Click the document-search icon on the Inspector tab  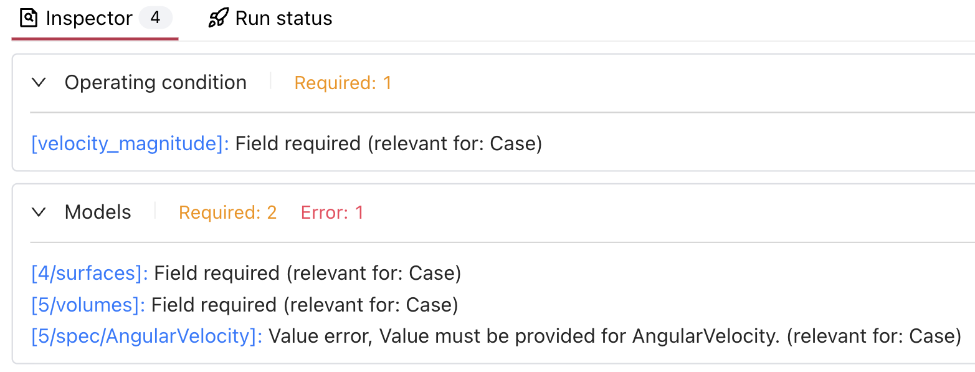[27, 18]
